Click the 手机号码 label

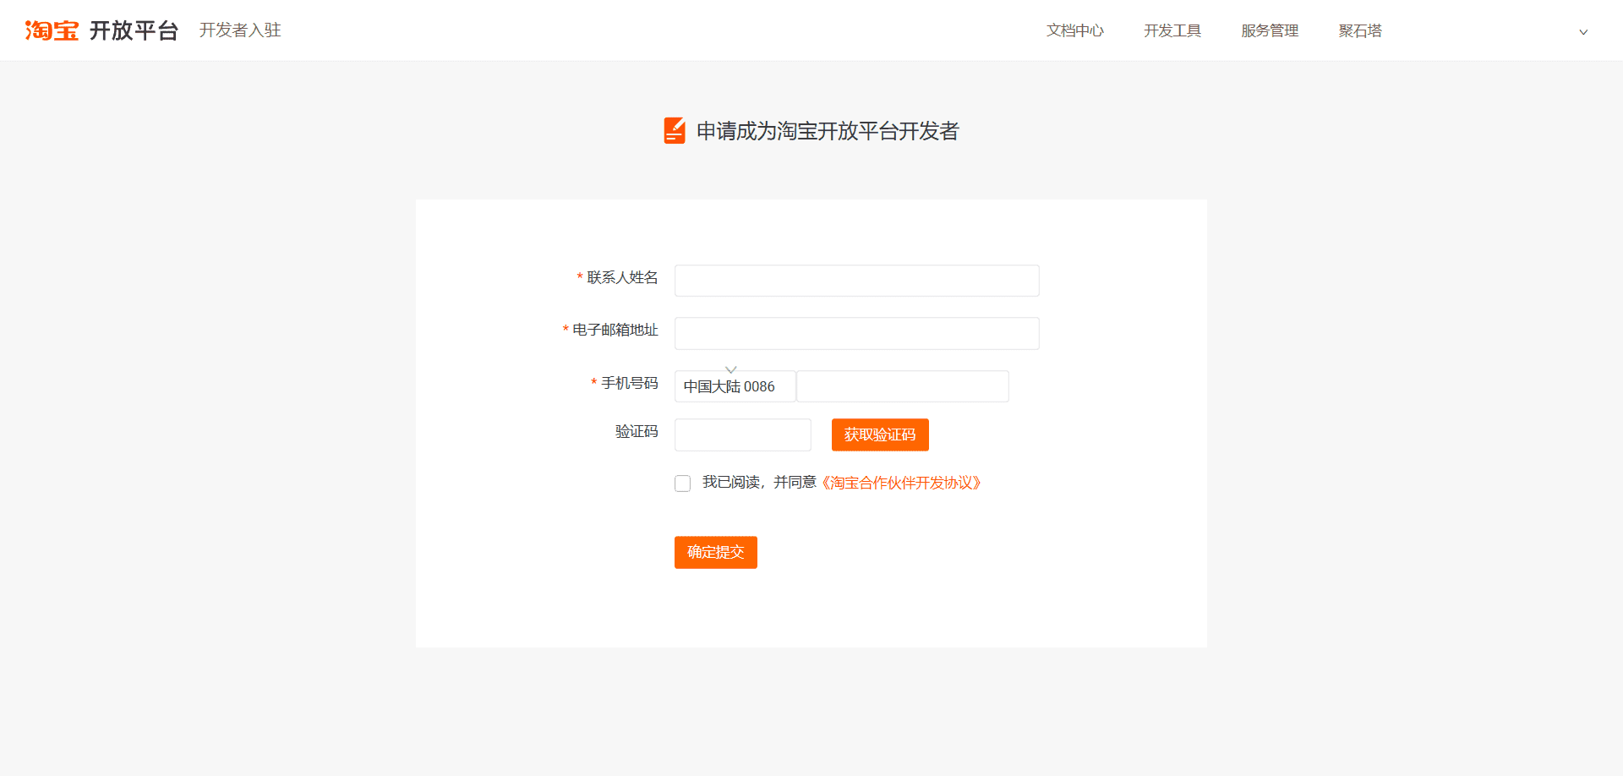click(630, 383)
